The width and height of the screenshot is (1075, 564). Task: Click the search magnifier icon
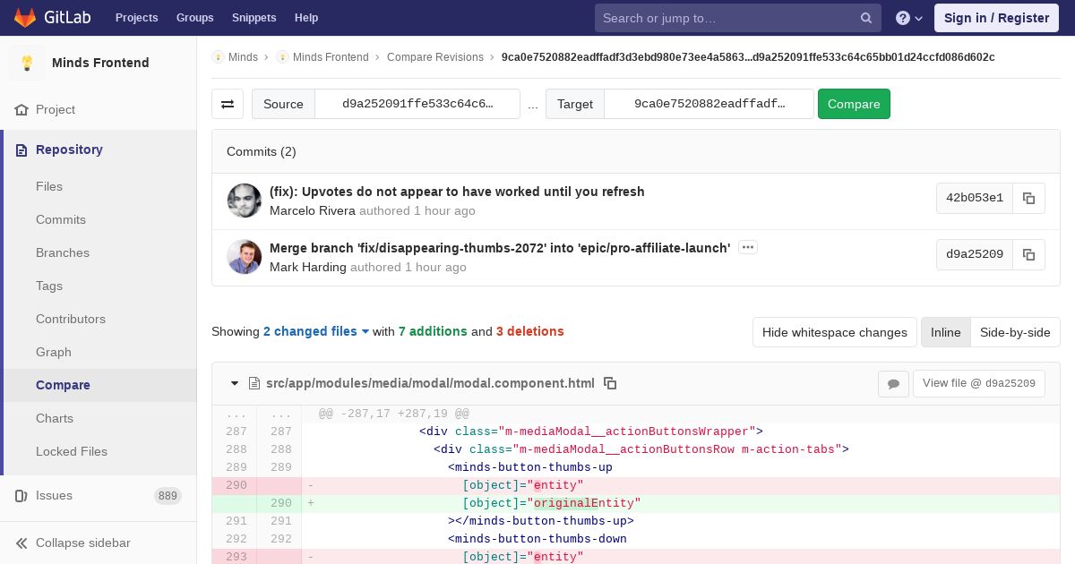[x=865, y=18]
